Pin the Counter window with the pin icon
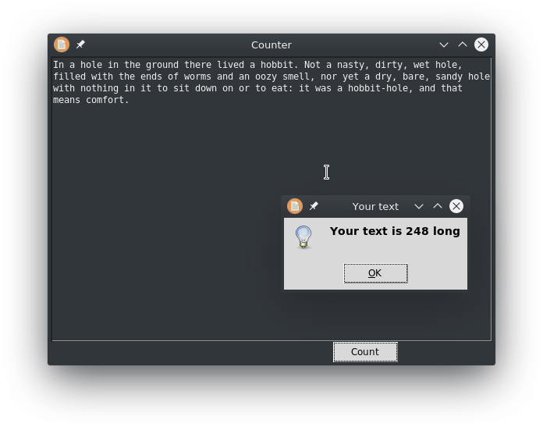Screen dimensions: 543x427 tap(80, 44)
